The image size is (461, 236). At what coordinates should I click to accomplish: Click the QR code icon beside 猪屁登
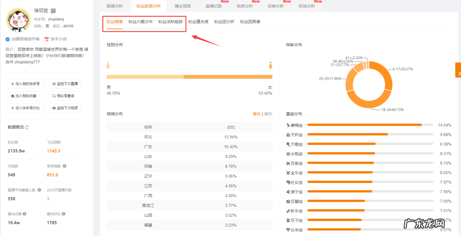click(53, 11)
